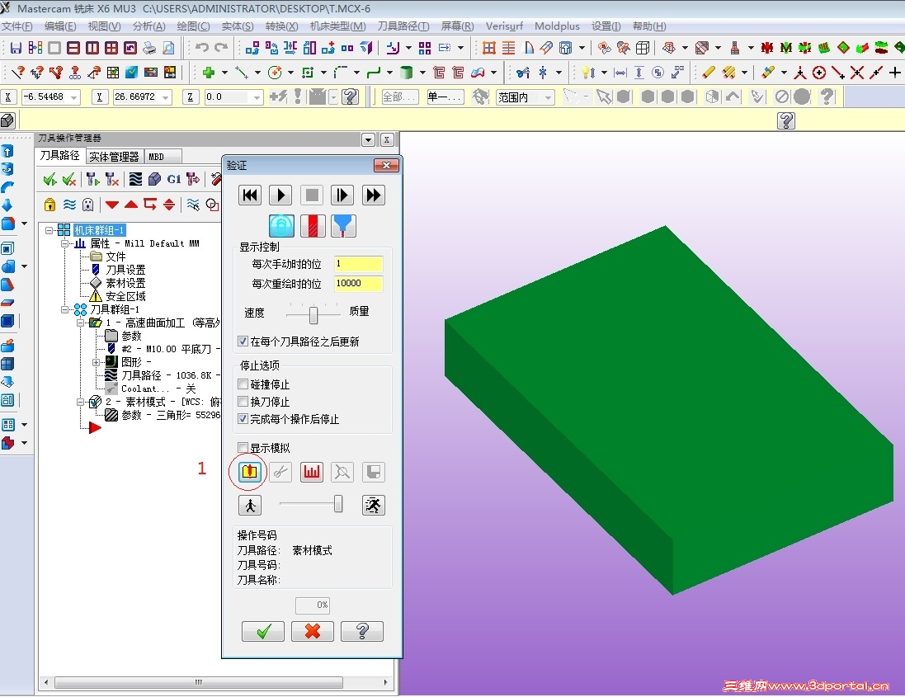905x697 pixels.
Task: Adjust the walk-to-run speed slider
Action: point(338,504)
